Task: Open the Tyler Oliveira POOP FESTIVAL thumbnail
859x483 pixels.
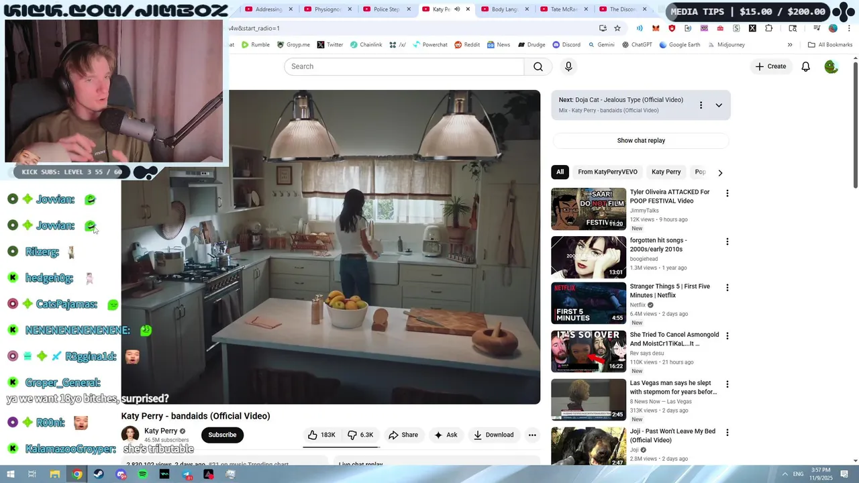Action: 589,209
